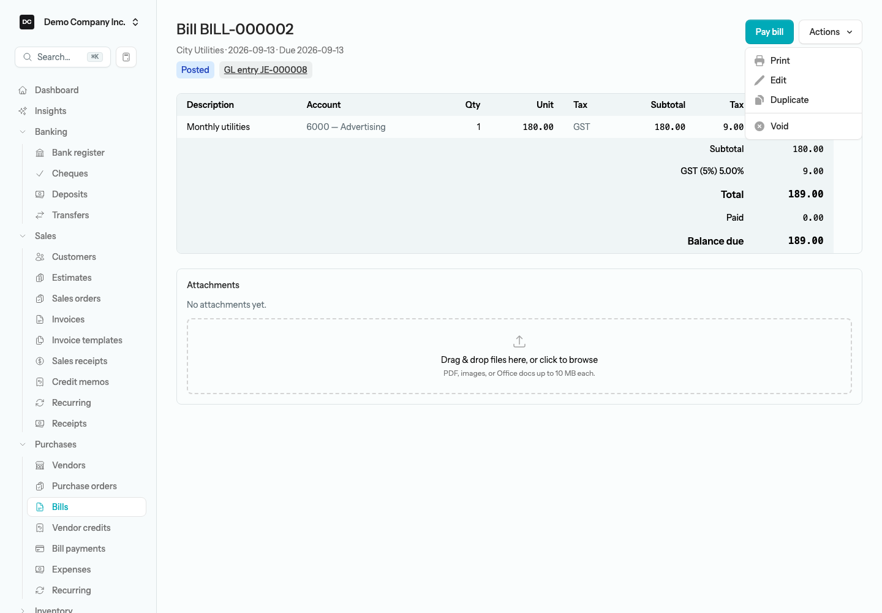Click the Posted status badge
The image size is (882, 613).
click(x=195, y=70)
